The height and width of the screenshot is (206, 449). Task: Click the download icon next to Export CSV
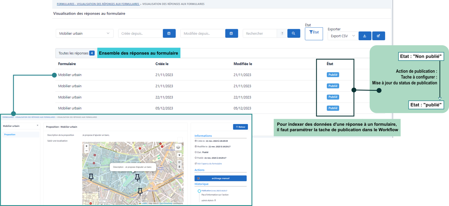(x=365, y=36)
